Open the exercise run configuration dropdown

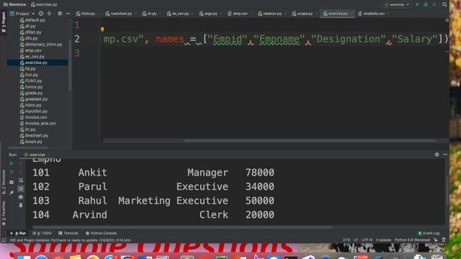coord(397,5)
